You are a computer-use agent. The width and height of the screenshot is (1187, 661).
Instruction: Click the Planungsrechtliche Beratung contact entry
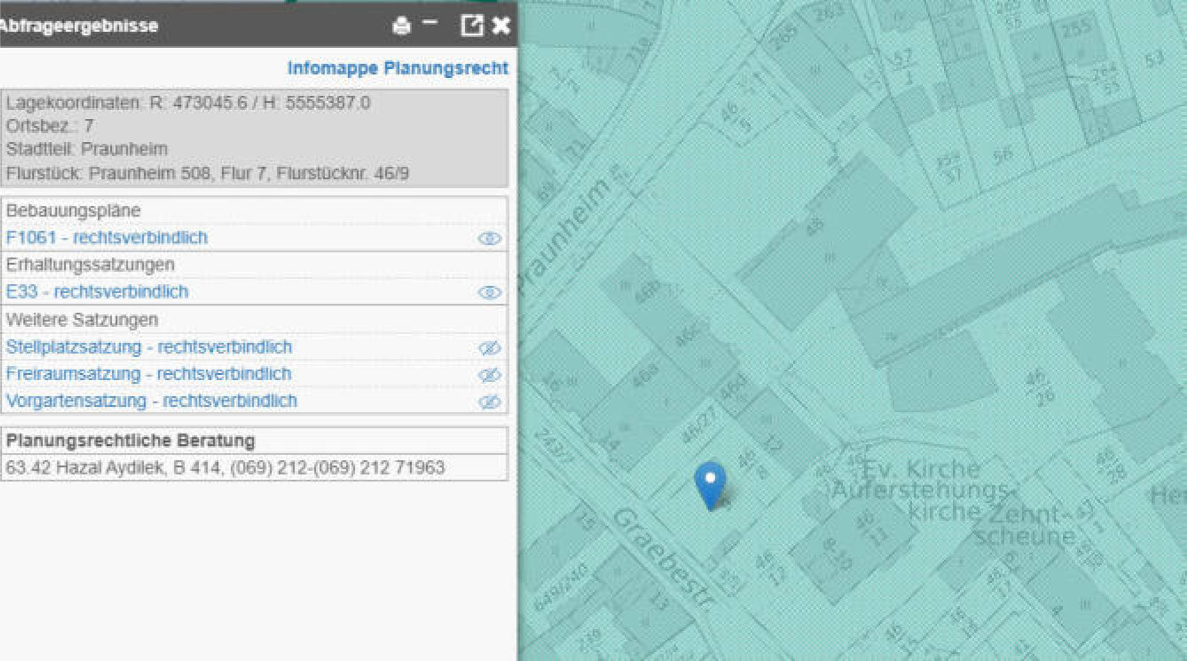point(225,468)
